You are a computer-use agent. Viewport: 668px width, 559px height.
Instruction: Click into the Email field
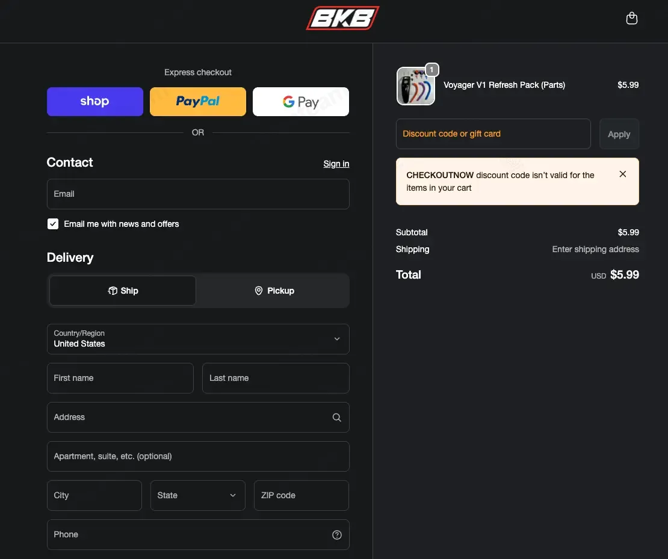coord(198,194)
